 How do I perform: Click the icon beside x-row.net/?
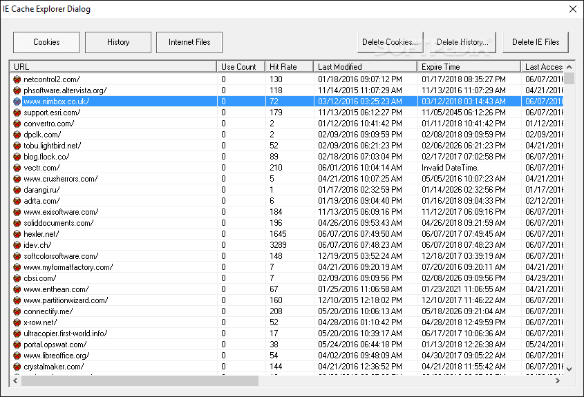17,322
